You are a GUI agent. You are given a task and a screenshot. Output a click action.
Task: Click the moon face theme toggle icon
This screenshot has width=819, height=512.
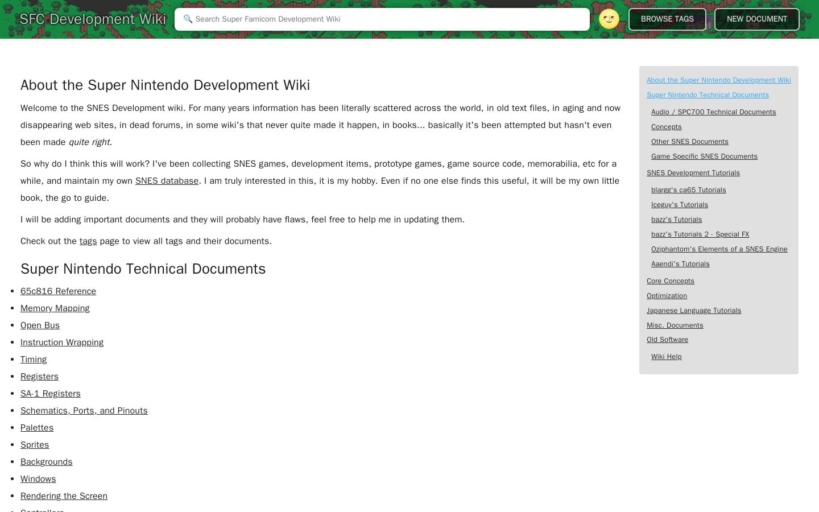click(x=609, y=19)
